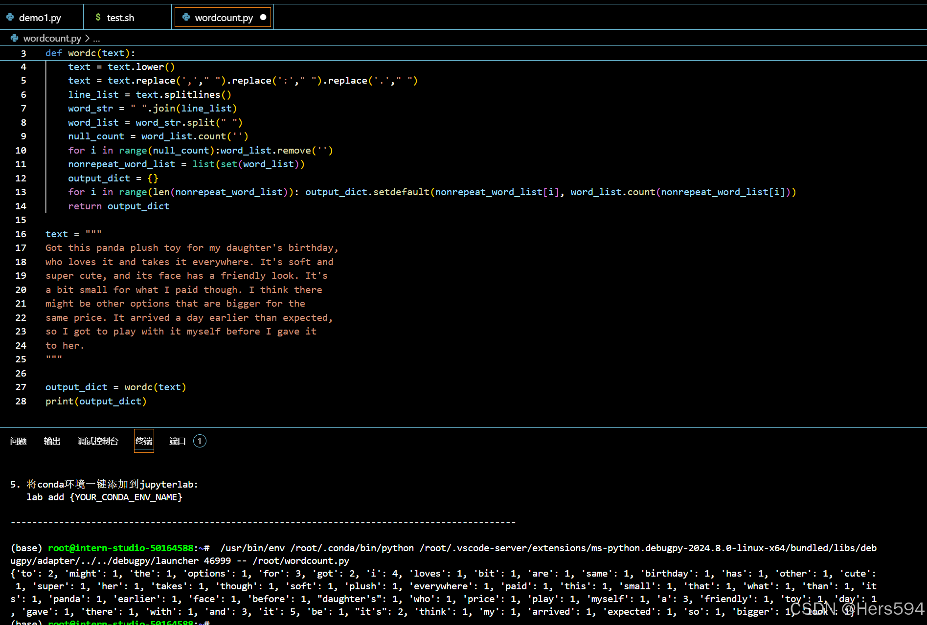The width and height of the screenshot is (927, 625).
Task: Expand the wordcount.py breadcrumb entry
Action: 52,38
